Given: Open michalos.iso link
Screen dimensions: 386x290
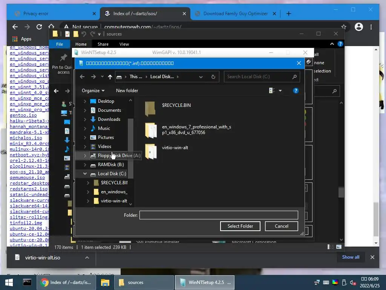Looking at the screenshot, I should 26,138.
